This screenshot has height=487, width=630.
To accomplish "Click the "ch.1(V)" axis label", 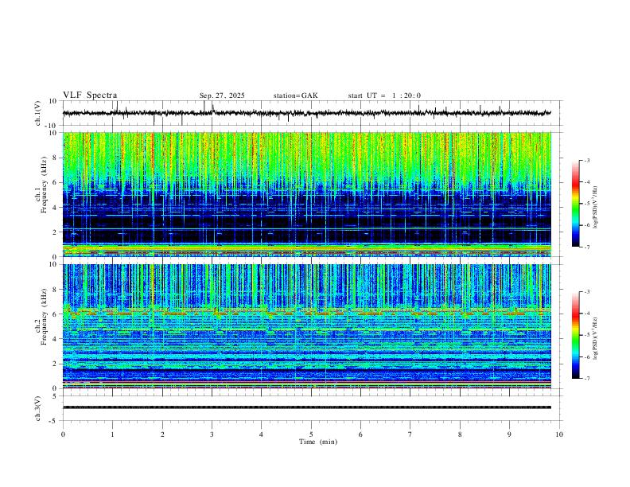I will pos(38,113).
